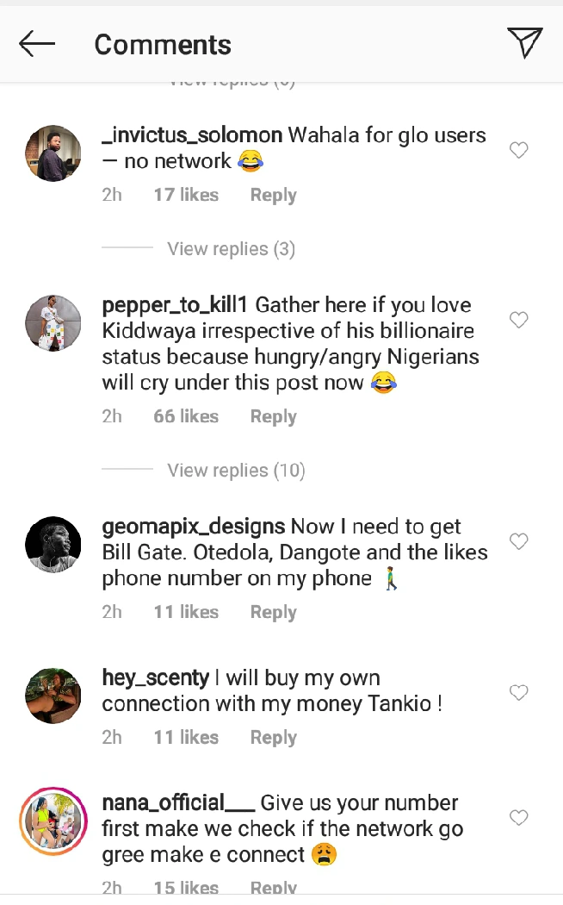
Task: Open direct share paper plane icon
Action: (524, 43)
